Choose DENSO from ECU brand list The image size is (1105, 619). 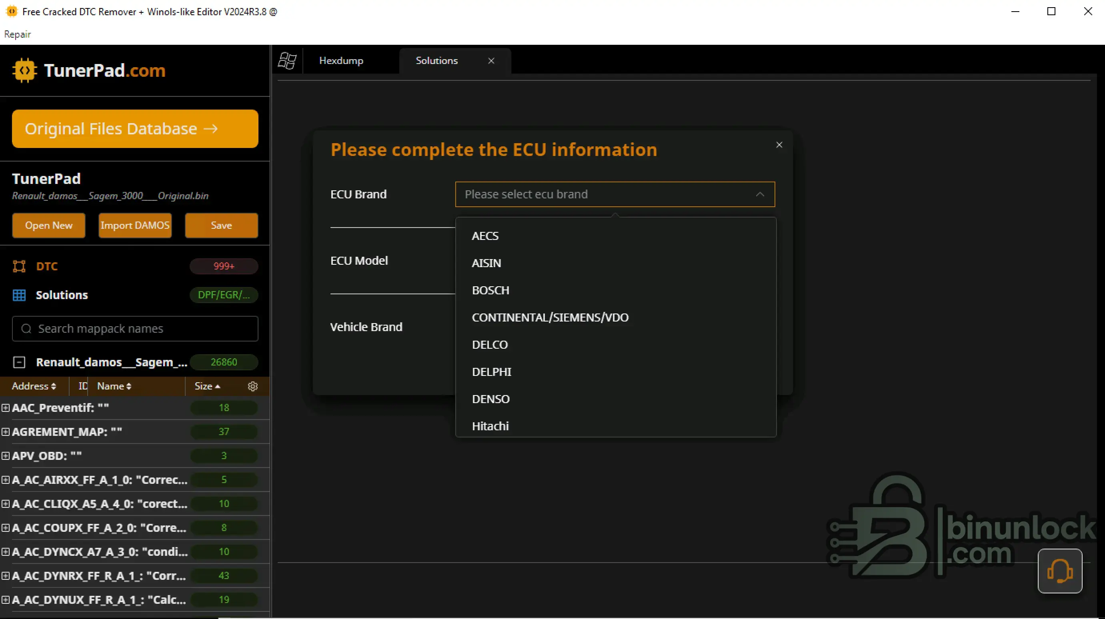(616, 399)
